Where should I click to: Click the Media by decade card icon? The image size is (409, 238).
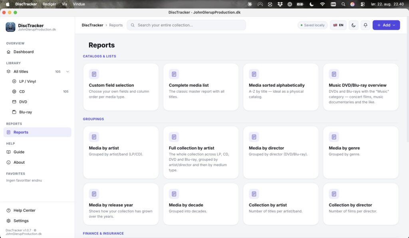174,194
